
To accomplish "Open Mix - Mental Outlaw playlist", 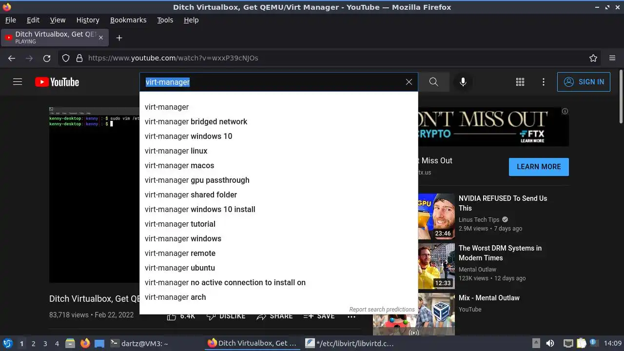I will click(x=489, y=298).
